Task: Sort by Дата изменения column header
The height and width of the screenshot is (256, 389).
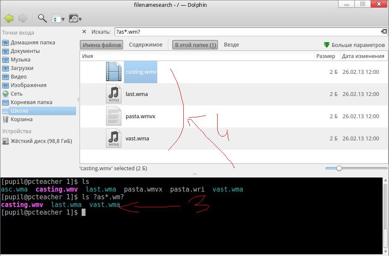Action: (363, 56)
